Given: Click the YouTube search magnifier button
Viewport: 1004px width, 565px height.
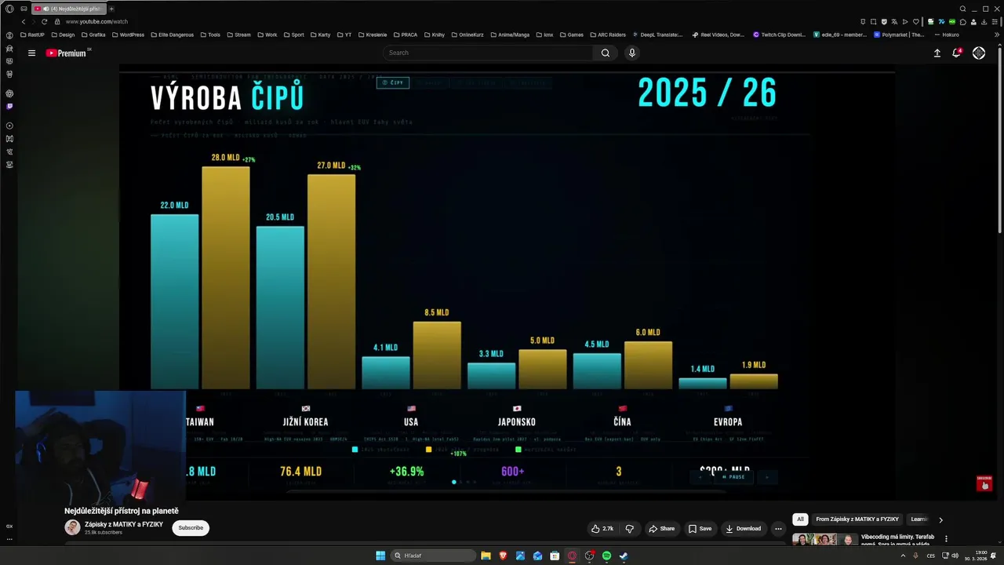Looking at the screenshot, I should 605,53.
